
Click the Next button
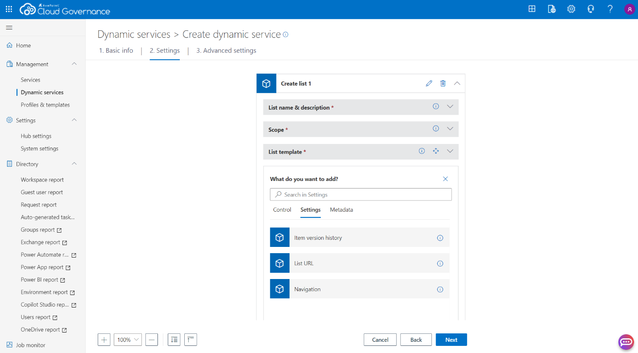pos(451,340)
